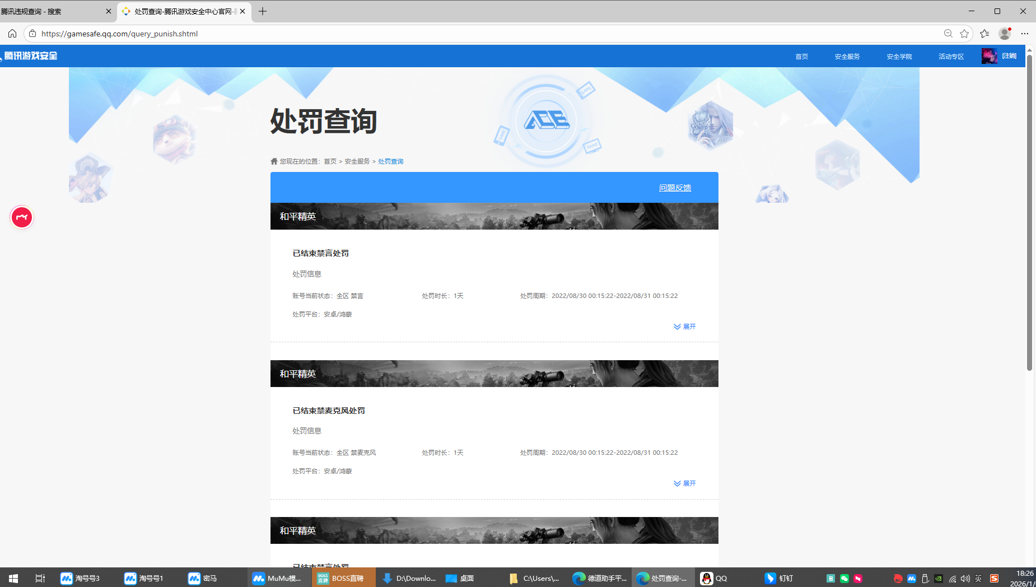Click the red customer service floating icon
This screenshot has height=587, width=1036.
coord(22,217)
